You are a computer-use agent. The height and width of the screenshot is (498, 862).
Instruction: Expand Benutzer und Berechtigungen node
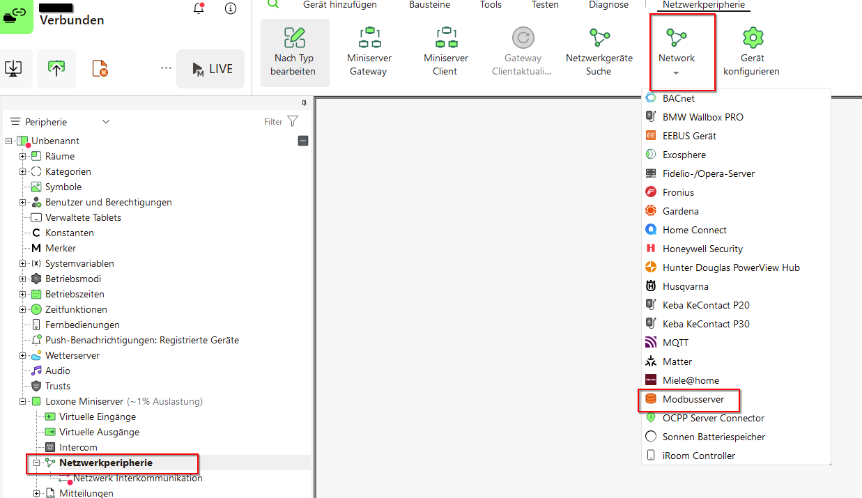coord(23,202)
